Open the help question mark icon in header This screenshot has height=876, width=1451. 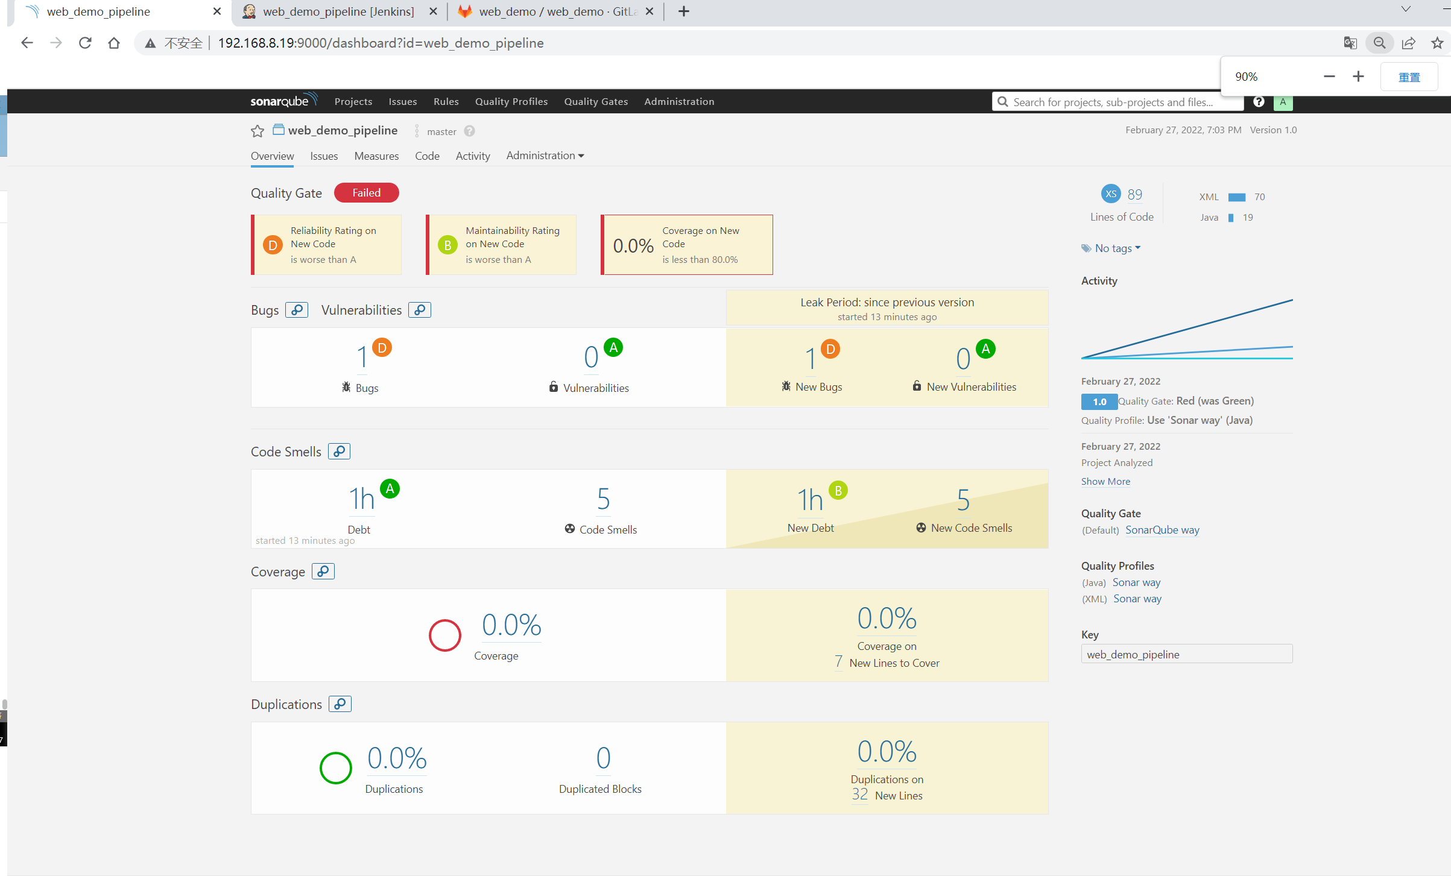pos(1259,101)
